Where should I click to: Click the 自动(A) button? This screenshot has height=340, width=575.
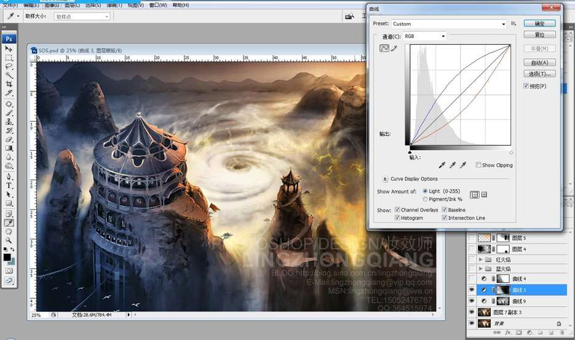coord(539,62)
